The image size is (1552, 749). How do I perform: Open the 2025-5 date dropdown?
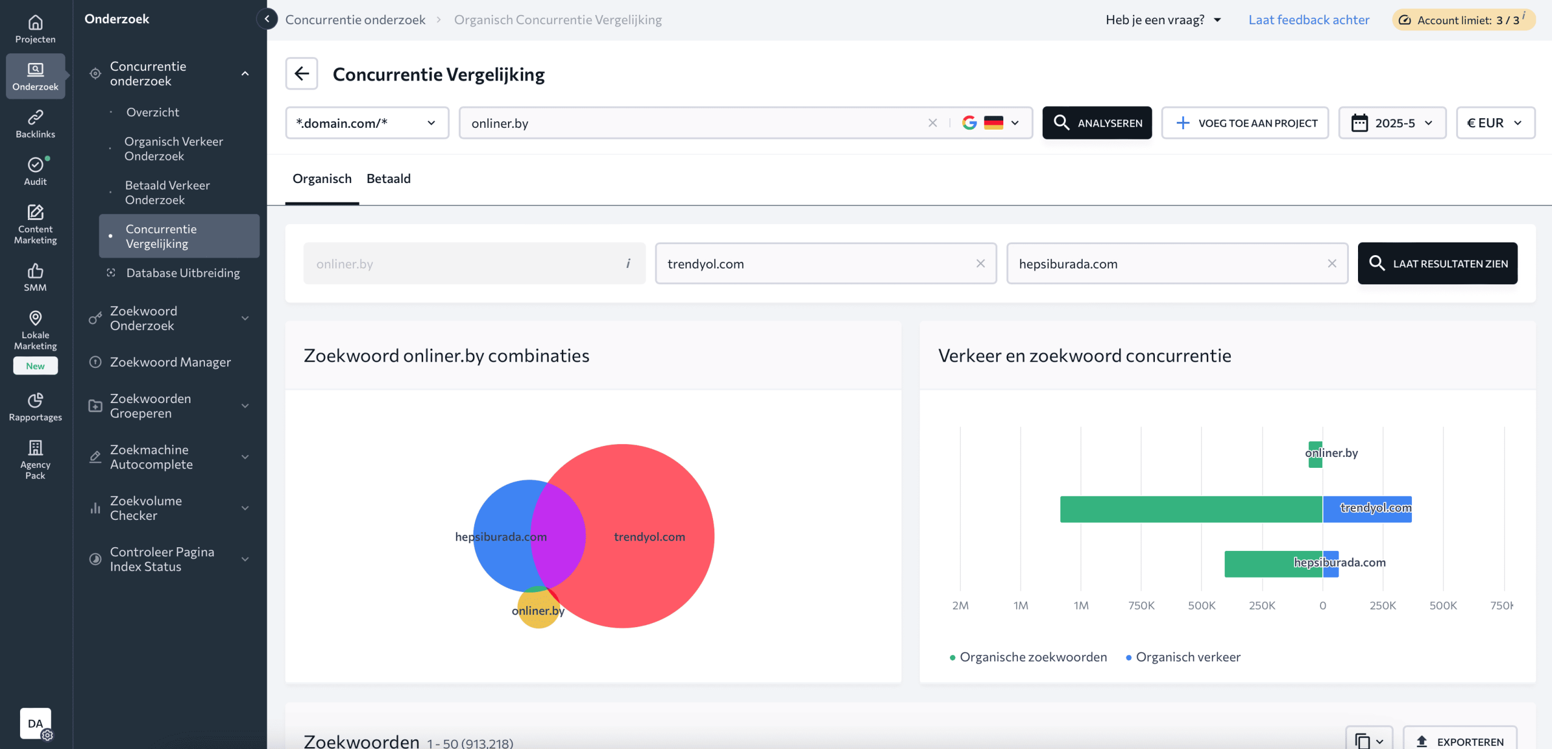[x=1393, y=123]
